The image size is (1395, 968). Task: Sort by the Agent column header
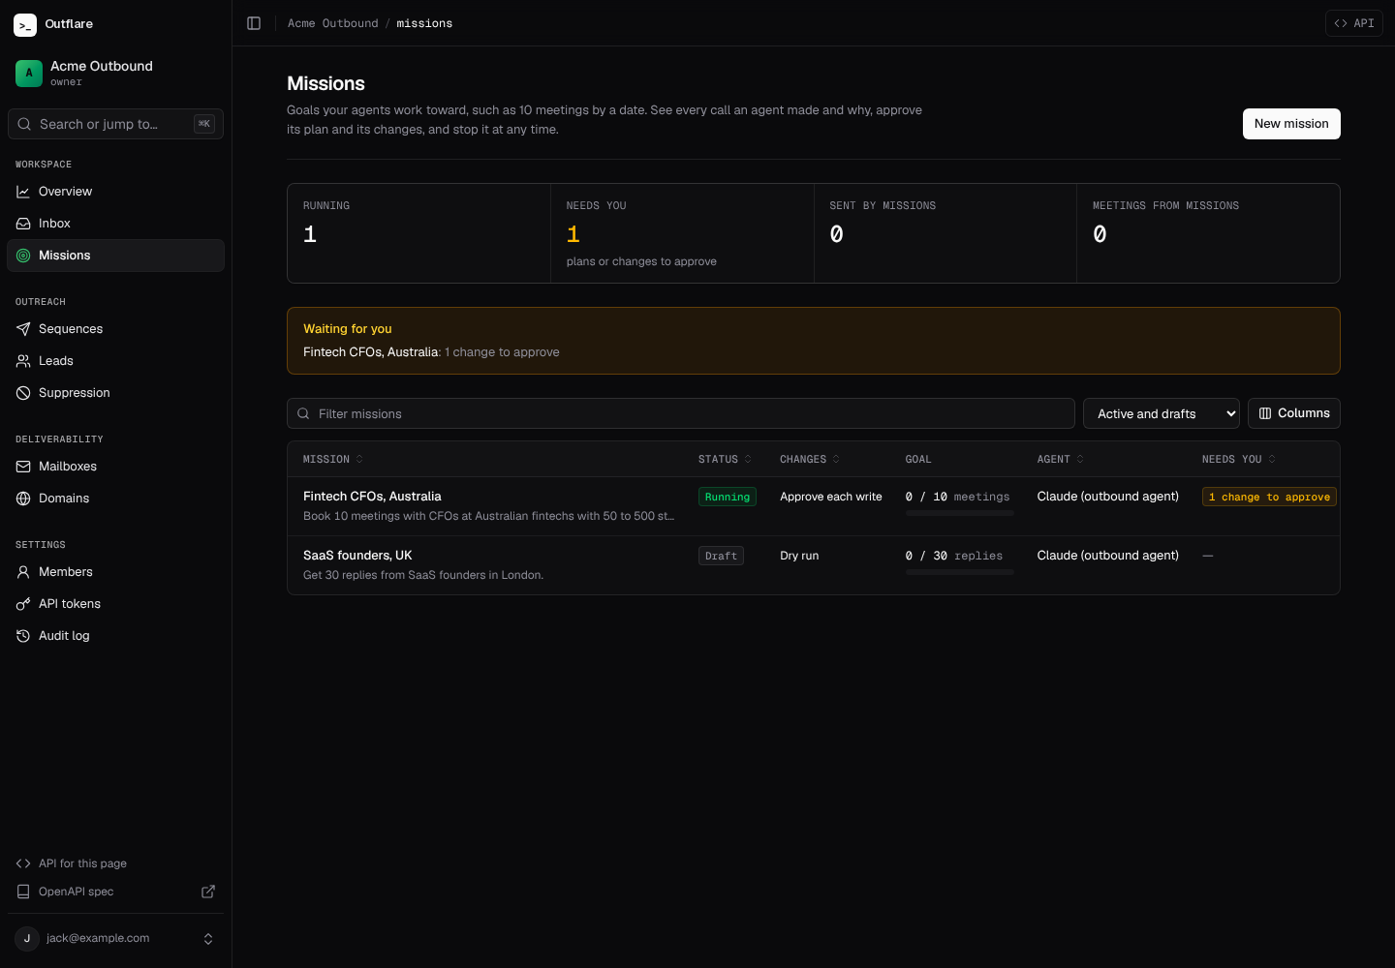click(1061, 459)
